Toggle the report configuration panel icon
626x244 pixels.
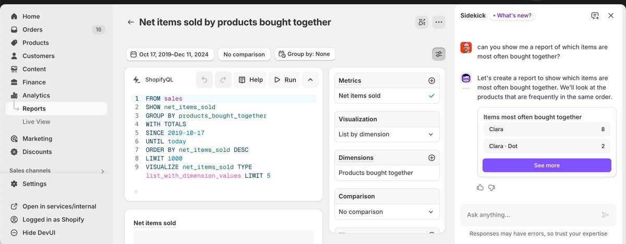[x=439, y=54]
